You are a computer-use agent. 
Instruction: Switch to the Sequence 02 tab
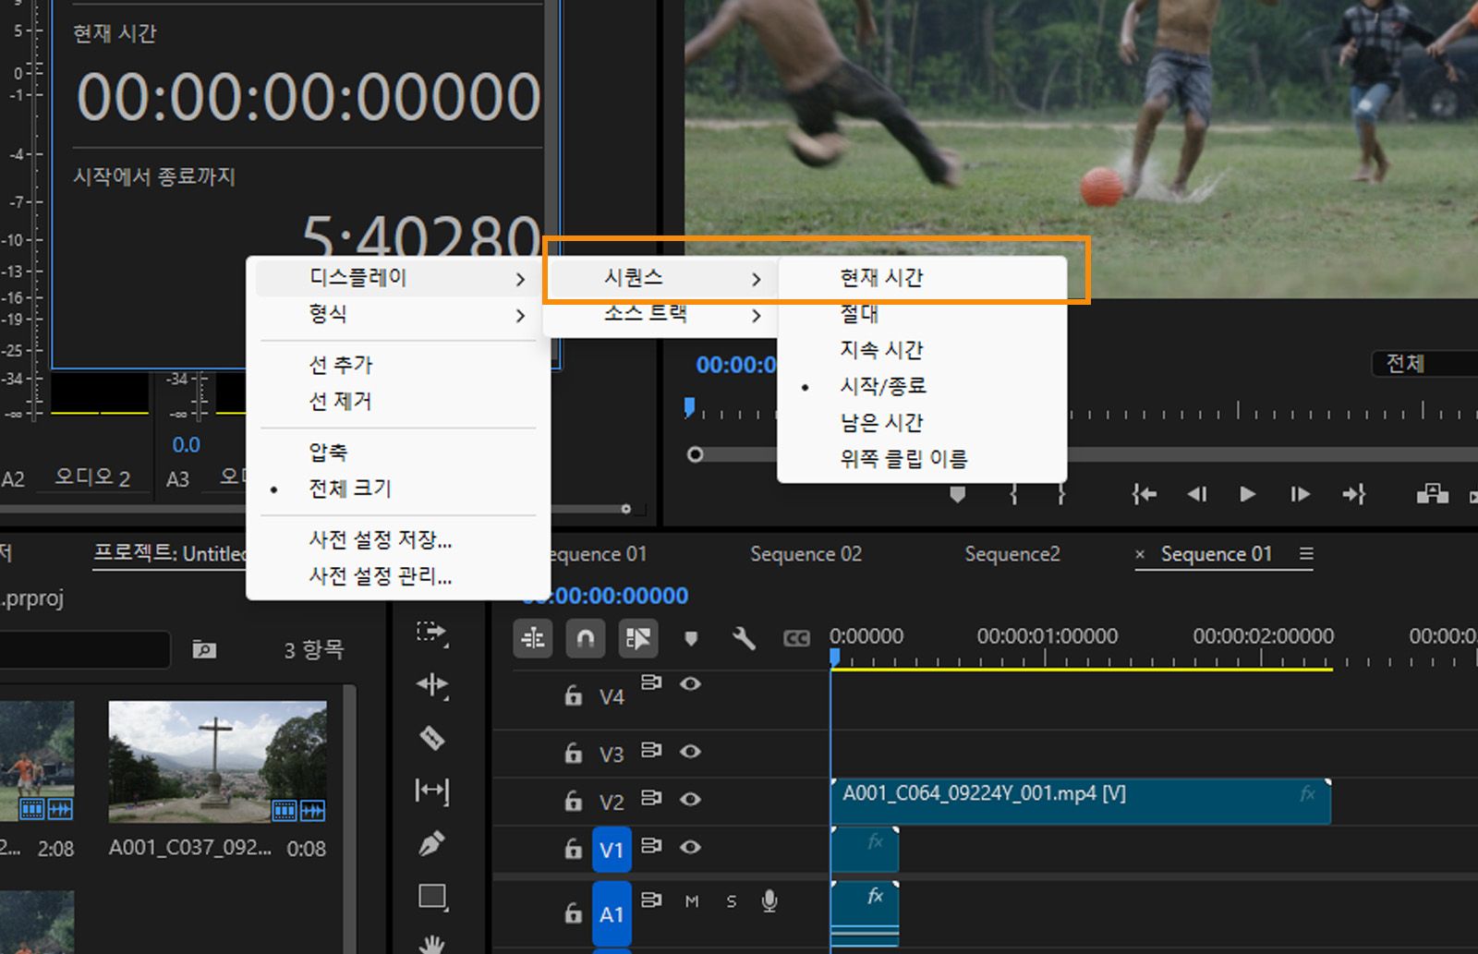point(806,554)
